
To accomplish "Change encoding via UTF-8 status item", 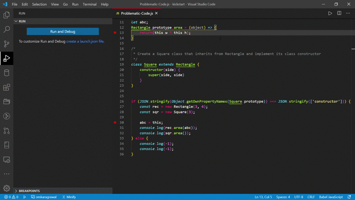I will click(x=299, y=197).
